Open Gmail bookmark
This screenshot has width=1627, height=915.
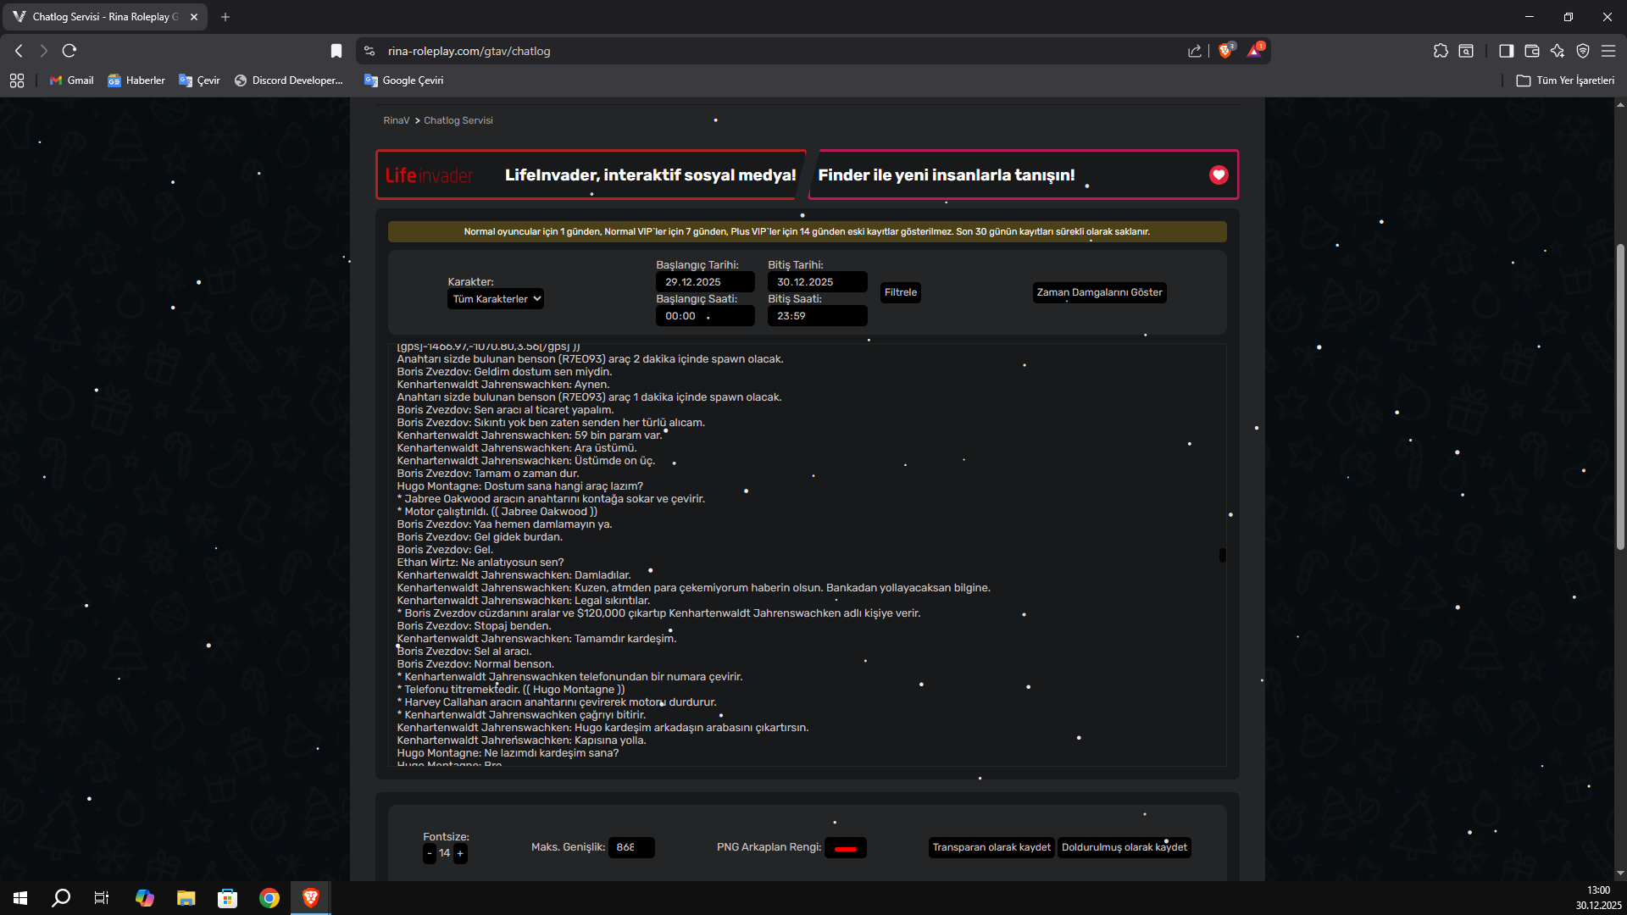pos(72,80)
